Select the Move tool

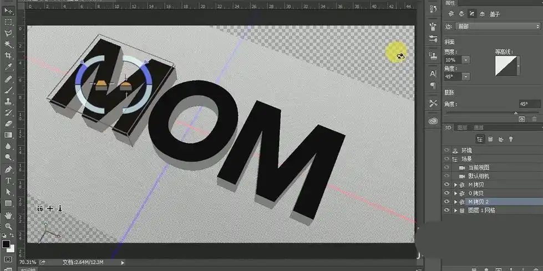(9, 11)
